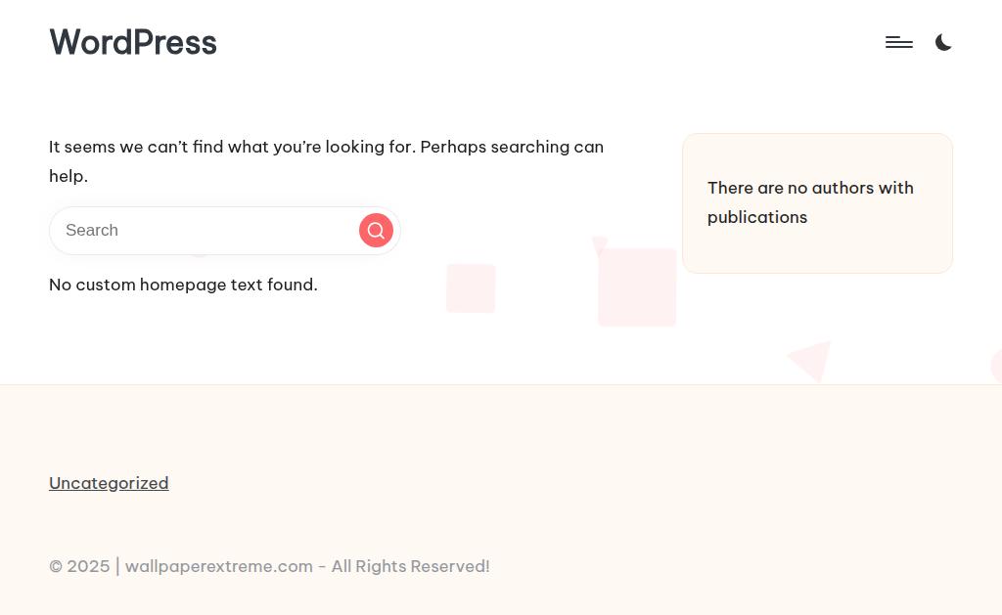1002x615 pixels.
Task: Open the Uncategorized footer link
Action: pos(109,483)
